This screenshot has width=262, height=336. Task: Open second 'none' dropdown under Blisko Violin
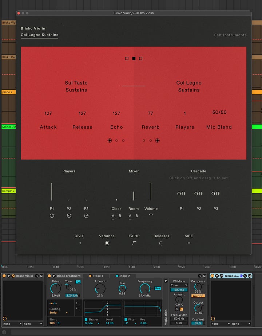pos(33,324)
